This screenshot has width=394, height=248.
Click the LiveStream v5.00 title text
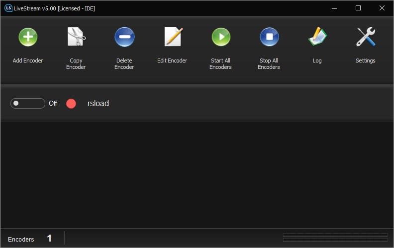click(55, 8)
